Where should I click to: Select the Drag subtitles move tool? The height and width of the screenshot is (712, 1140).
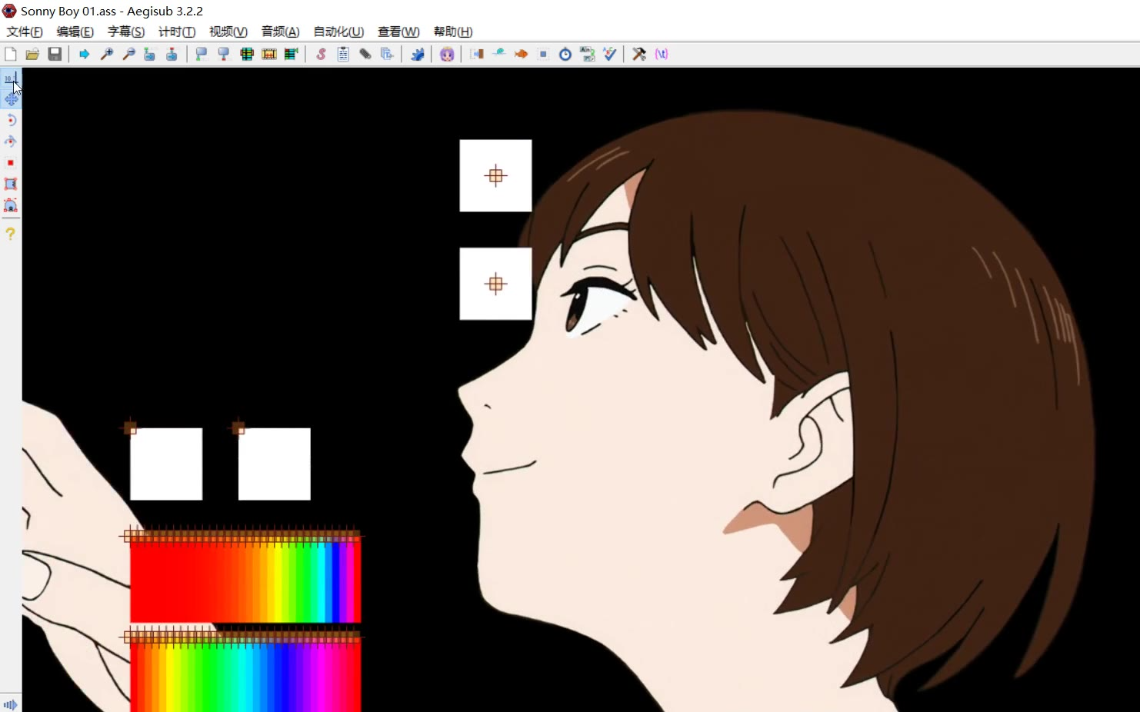pyautogui.click(x=11, y=99)
